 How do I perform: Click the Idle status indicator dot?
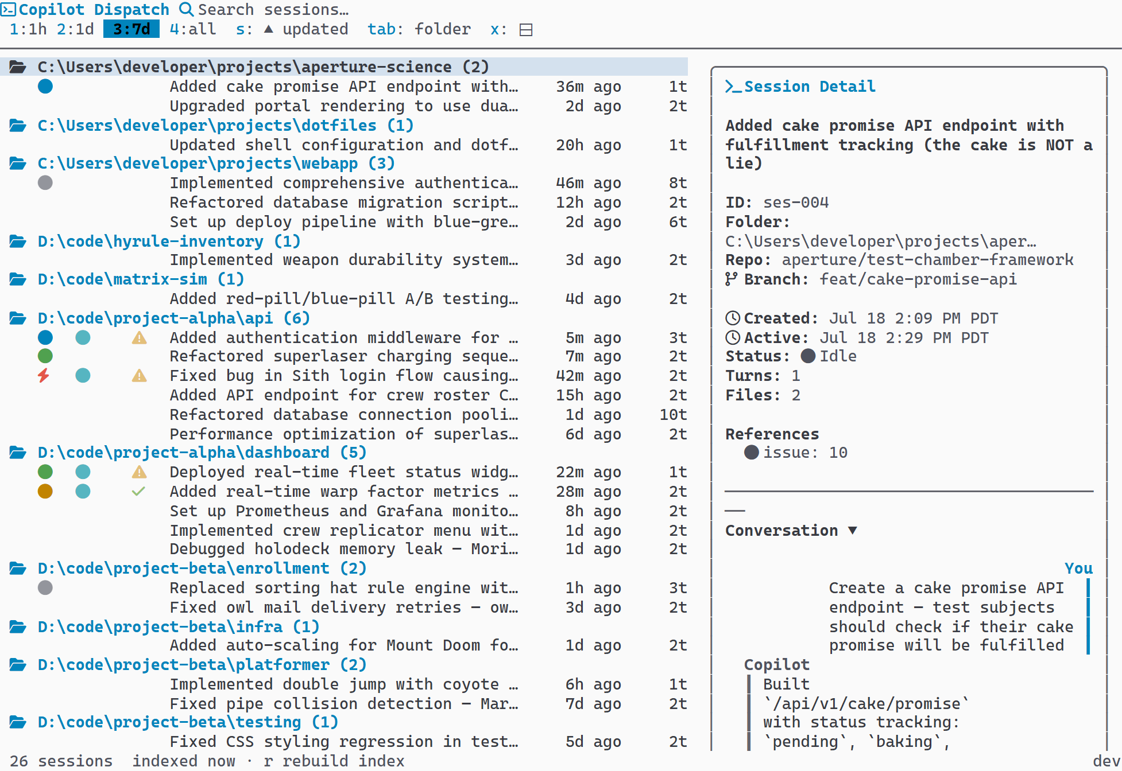pyautogui.click(x=808, y=356)
